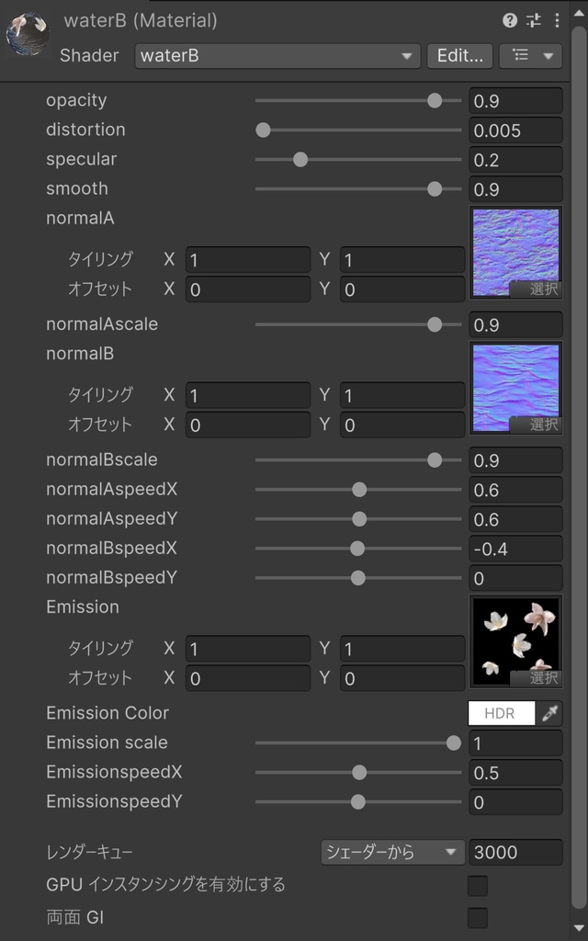Click the Edit... shader button
The image size is (588, 941).
point(459,56)
